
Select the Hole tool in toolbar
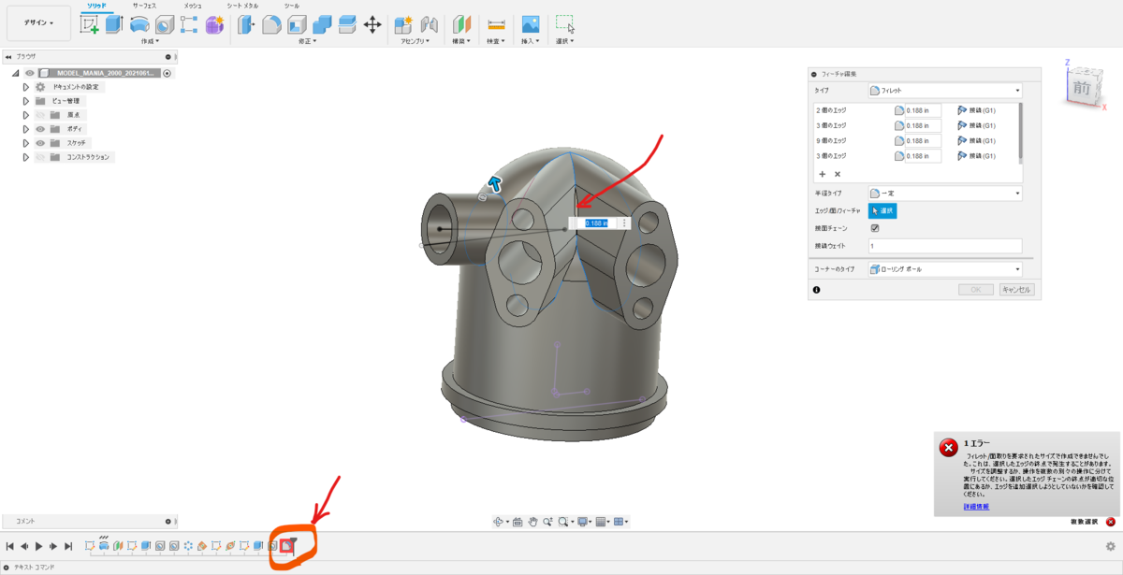tap(164, 25)
